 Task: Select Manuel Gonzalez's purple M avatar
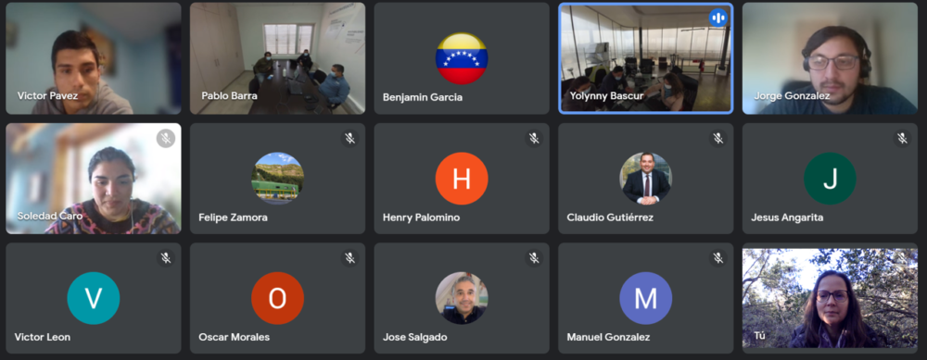[x=645, y=298]
